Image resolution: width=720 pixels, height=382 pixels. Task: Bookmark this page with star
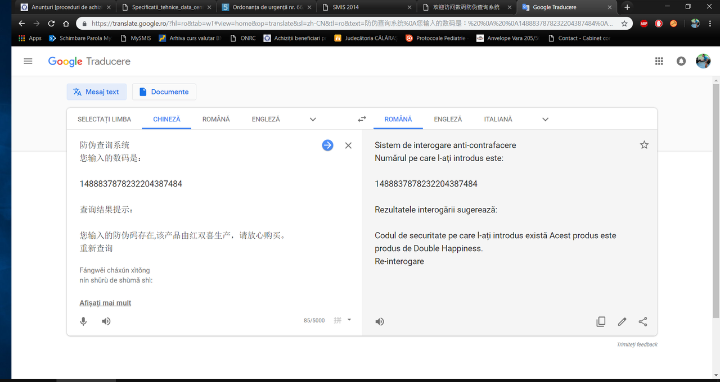click(624, 24)
